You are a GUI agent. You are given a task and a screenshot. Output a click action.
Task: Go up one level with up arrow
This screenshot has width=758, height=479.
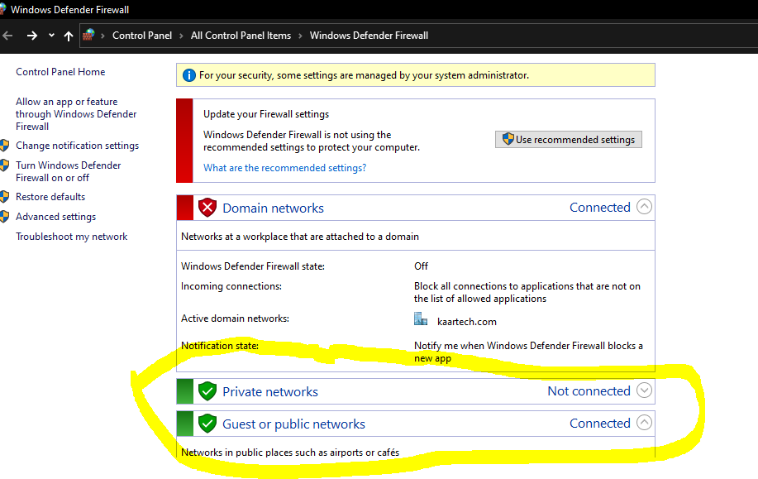68,36
